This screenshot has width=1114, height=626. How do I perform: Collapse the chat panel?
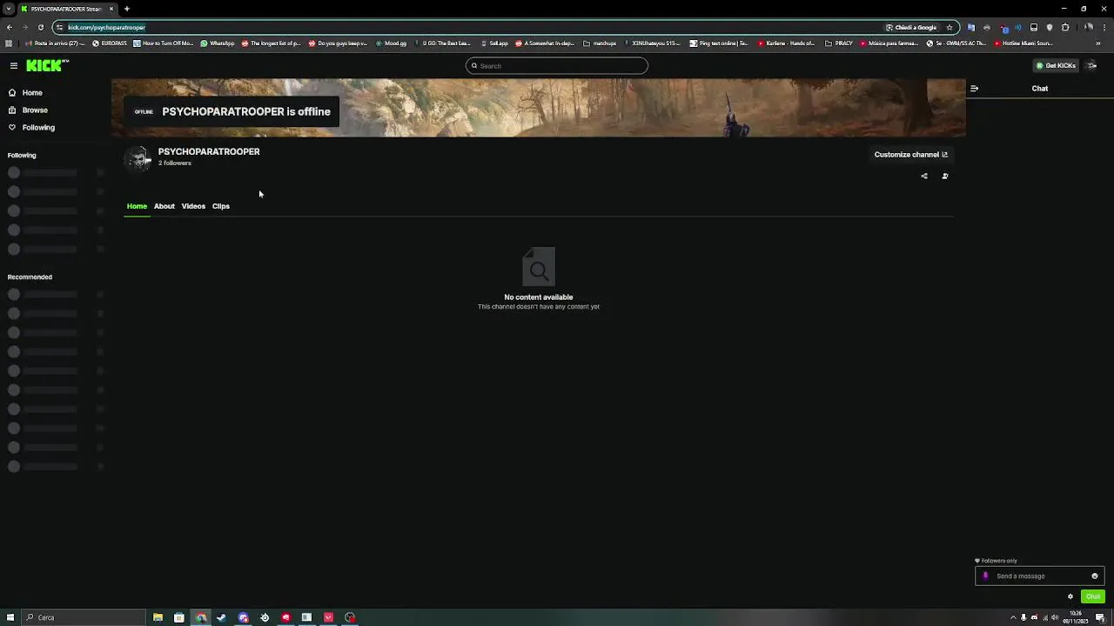(974, 88)
